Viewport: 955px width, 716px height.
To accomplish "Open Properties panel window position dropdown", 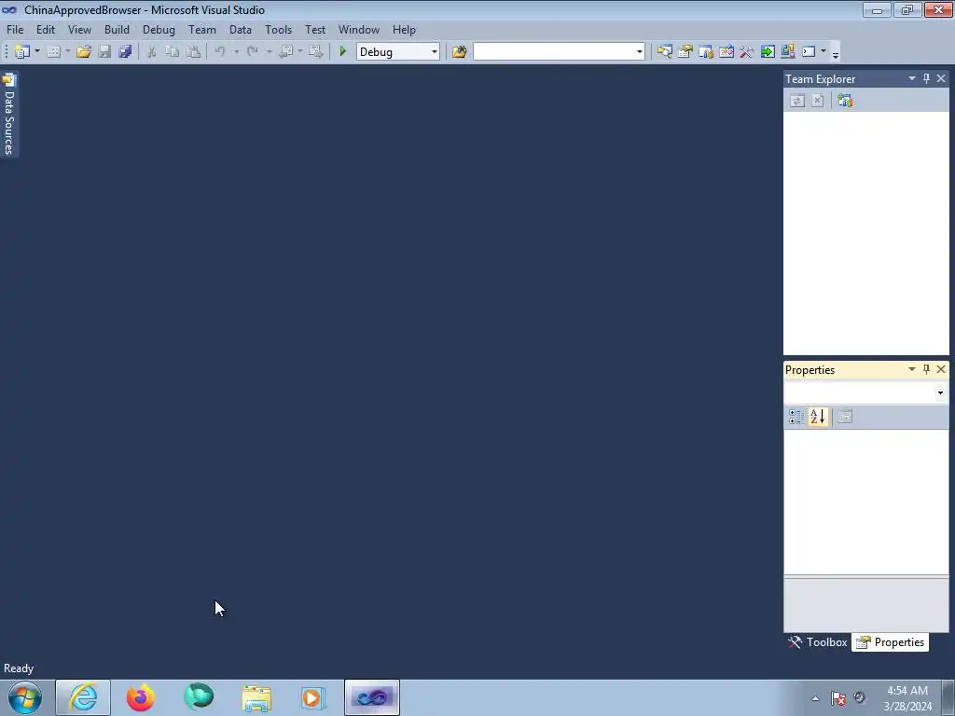I will pos(912,369).
